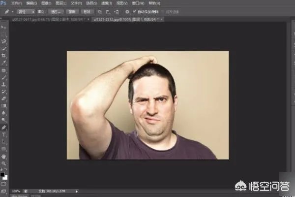Click the 100% zoom level field

click(16, 191)
